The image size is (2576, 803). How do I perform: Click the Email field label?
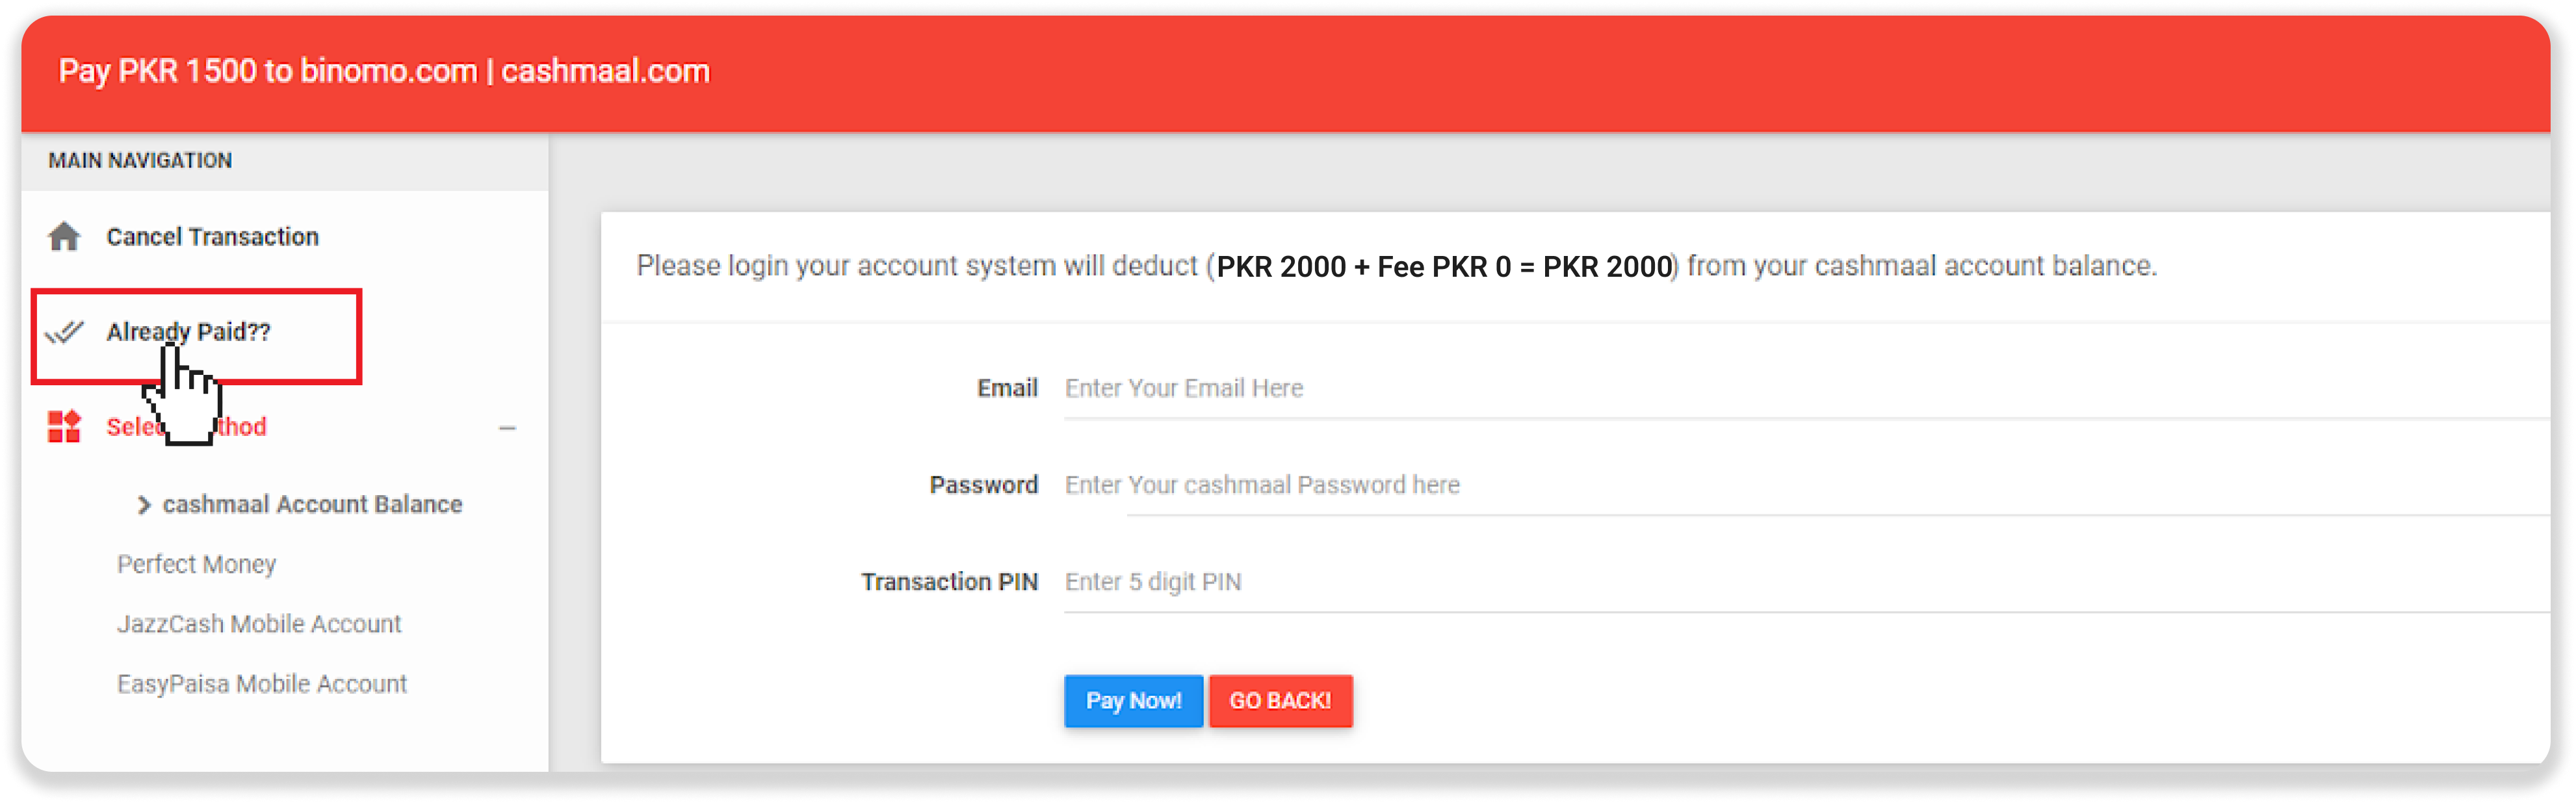click(1007, 389)
